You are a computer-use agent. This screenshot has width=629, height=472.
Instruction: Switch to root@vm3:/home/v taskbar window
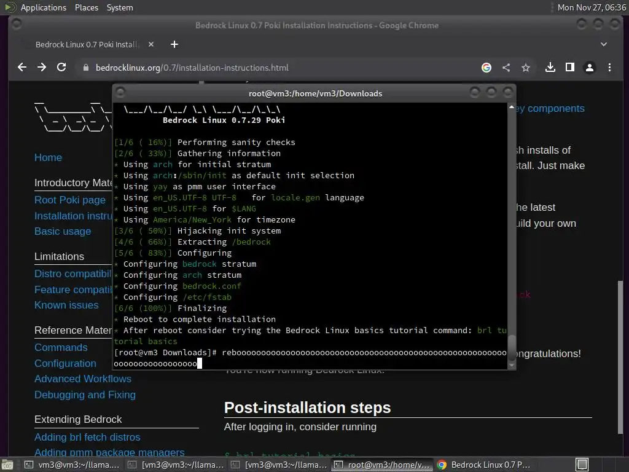382,465
